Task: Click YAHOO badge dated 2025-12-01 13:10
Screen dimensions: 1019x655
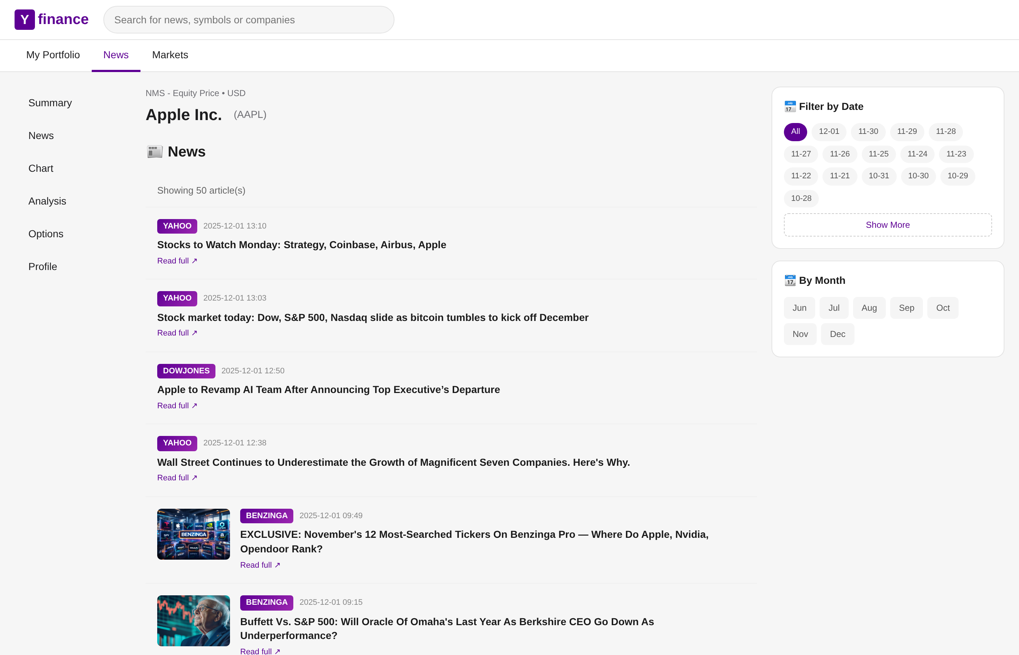Action: [x=177, y=226]
